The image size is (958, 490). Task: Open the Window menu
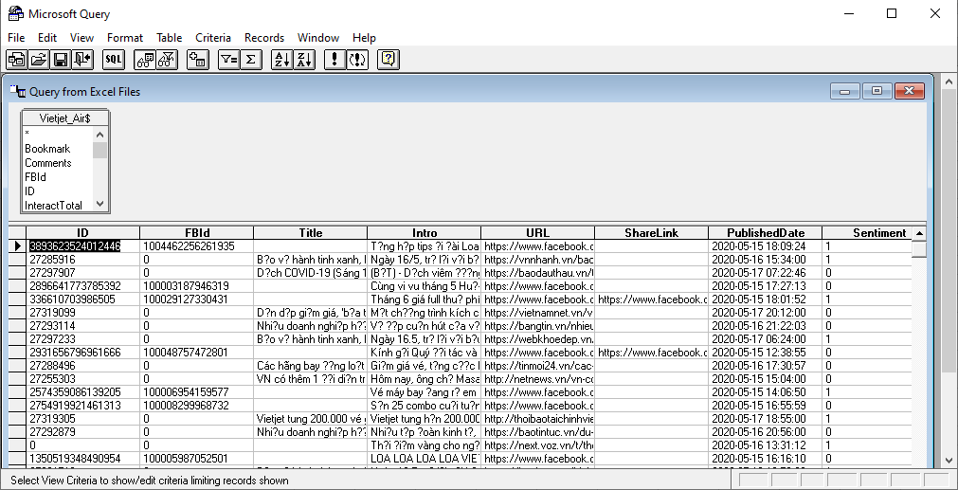(318, 38)
